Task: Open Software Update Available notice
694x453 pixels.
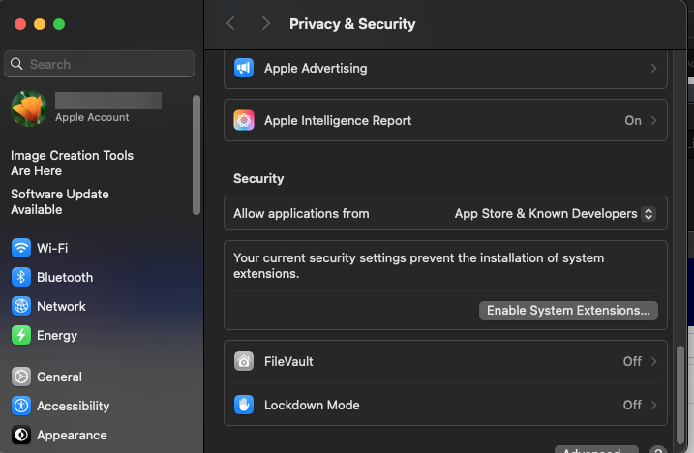Action: [x=60, y=201]
